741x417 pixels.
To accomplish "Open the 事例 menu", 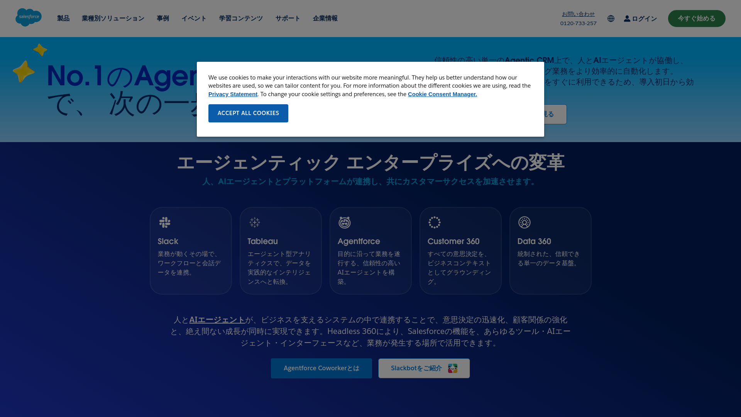I will [x=163, y=19].
